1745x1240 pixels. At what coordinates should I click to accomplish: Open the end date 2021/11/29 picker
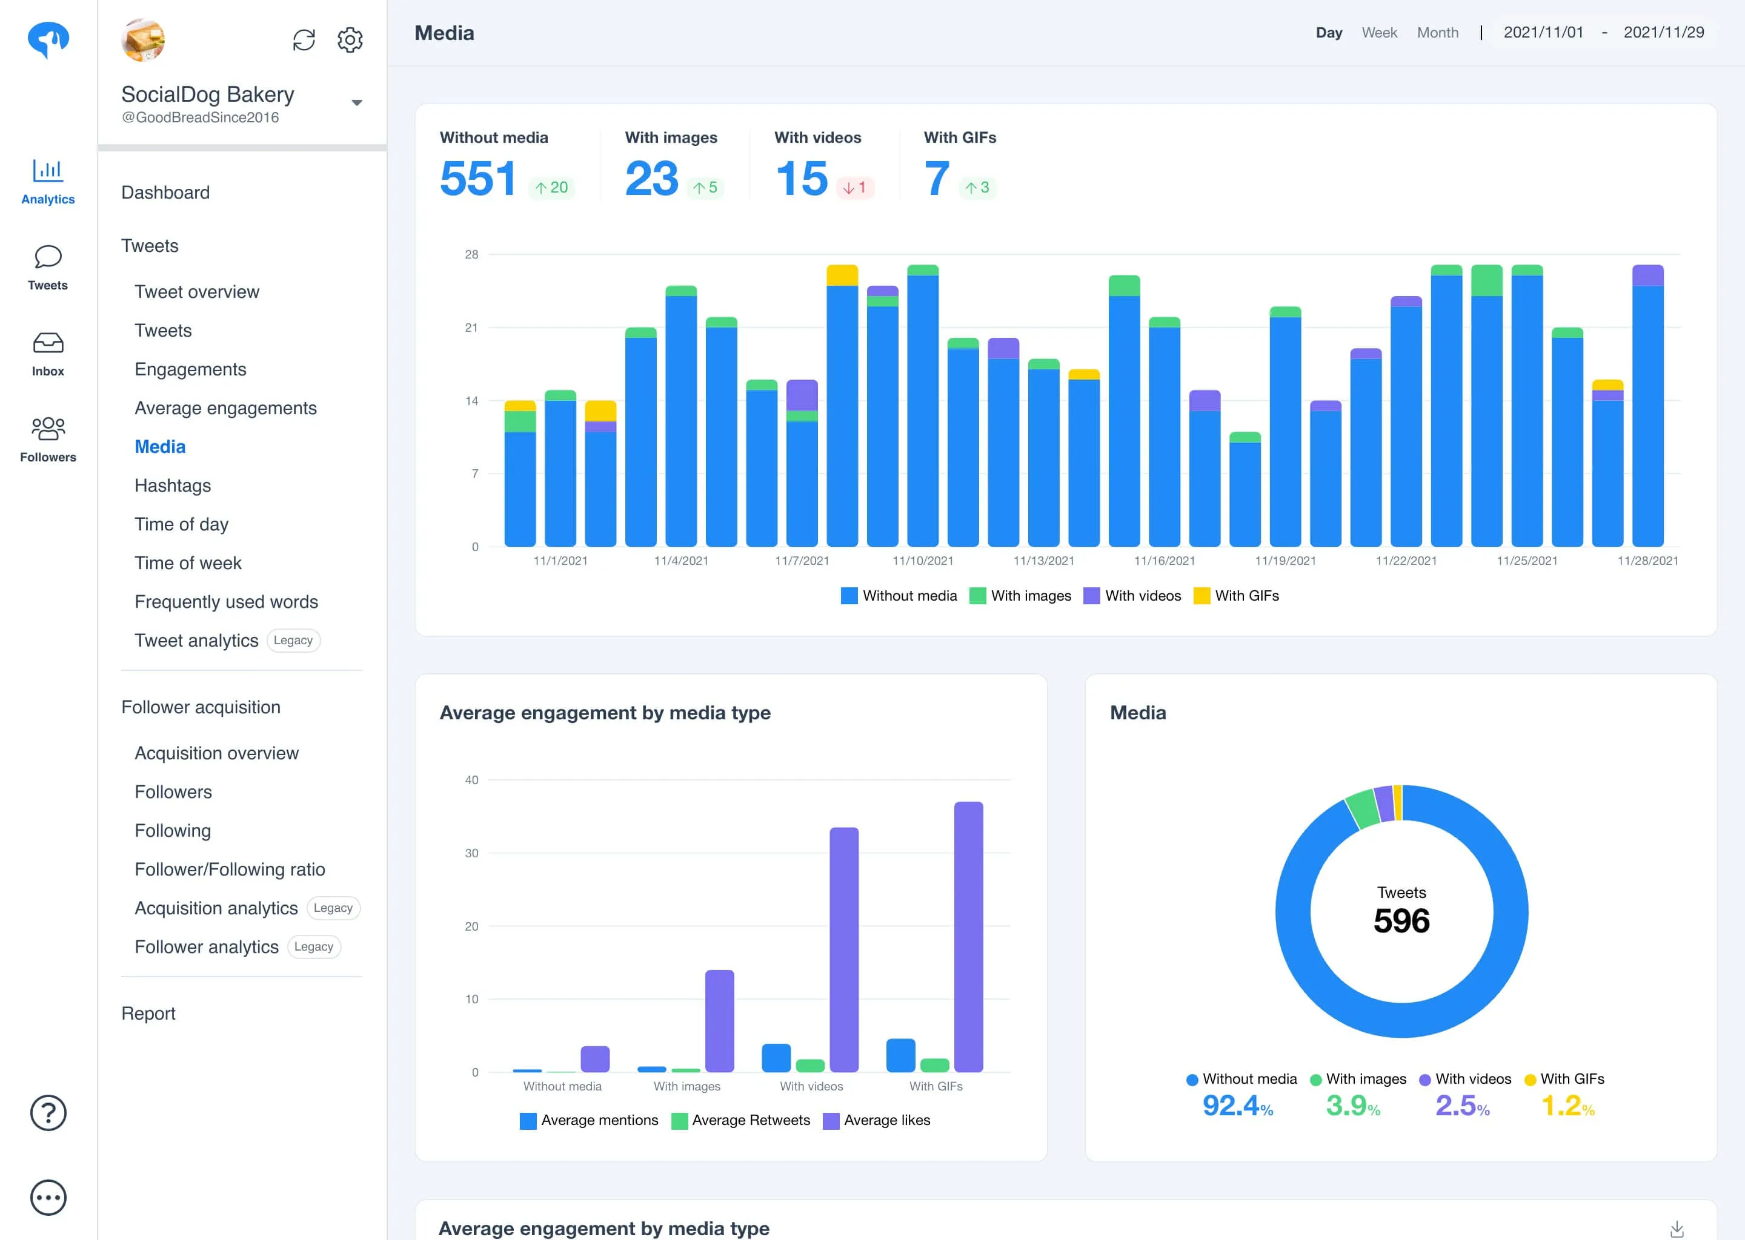[1663, 32]
